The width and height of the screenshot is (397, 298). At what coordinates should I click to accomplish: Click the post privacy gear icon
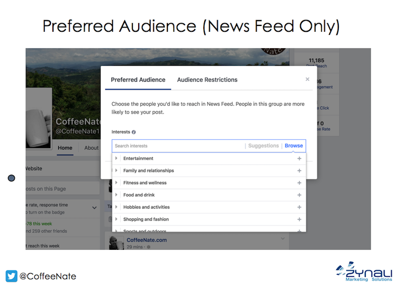pos(149,247)
